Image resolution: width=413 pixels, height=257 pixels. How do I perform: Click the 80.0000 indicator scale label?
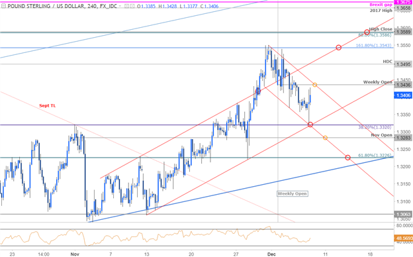(404, 226)
